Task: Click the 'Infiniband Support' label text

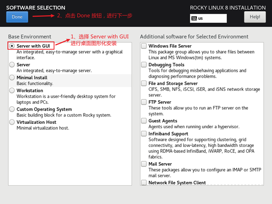Action: point(168,134)
